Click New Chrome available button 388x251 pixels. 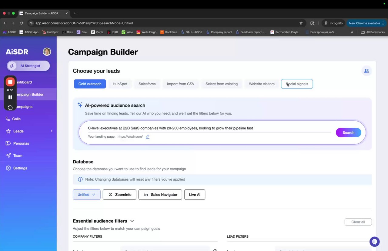click(366, 23)
